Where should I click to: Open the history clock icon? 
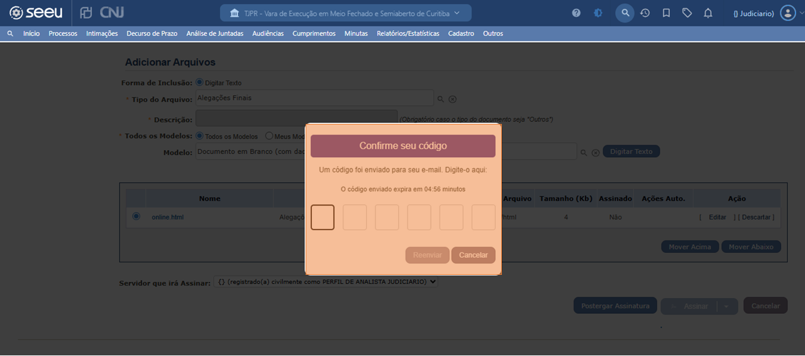point(645,13)
